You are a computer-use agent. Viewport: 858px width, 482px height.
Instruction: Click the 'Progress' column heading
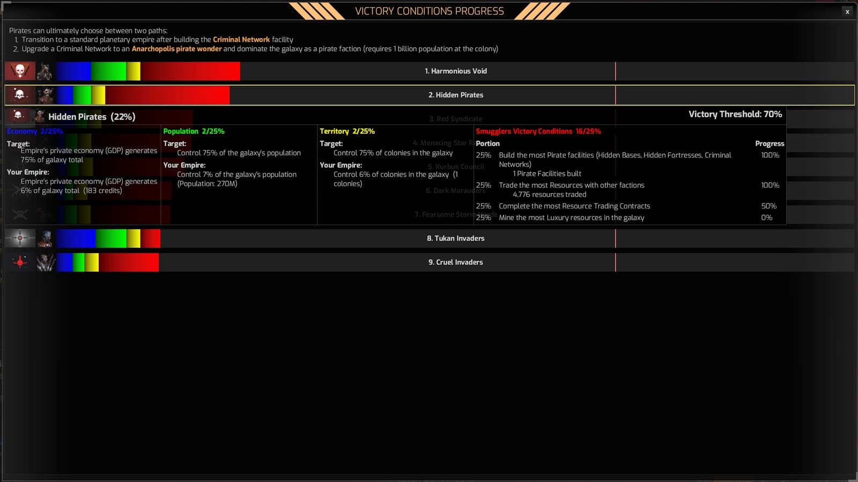[x=770, y=143]
